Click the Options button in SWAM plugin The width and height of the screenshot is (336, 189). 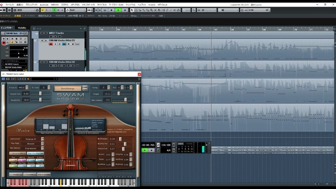coord(30,174)
